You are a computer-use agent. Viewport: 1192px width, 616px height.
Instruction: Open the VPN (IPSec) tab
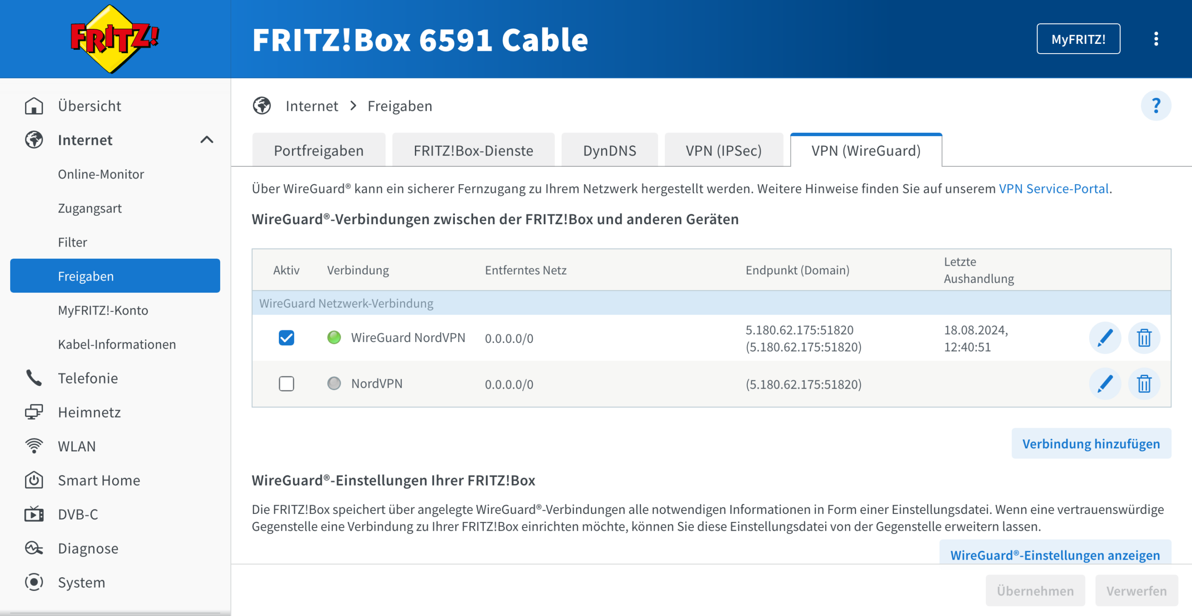click(724, 150)
